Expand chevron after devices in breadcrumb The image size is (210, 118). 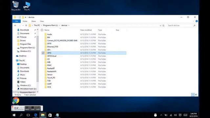pyautogui.click(x=69, y=26)
